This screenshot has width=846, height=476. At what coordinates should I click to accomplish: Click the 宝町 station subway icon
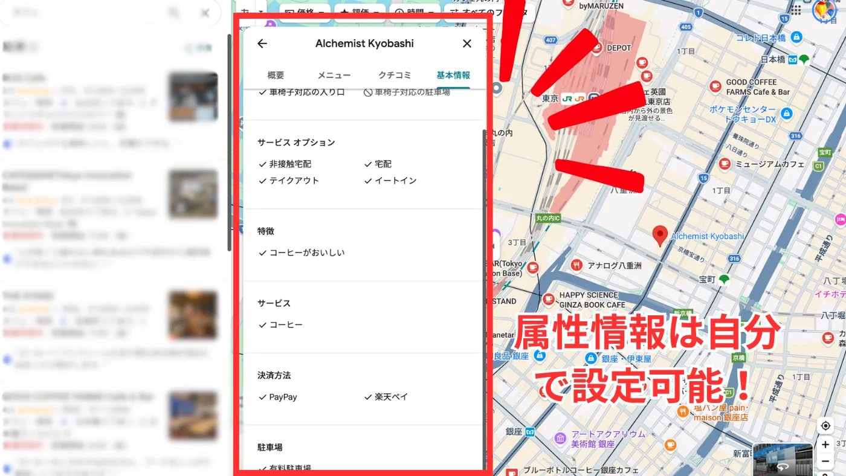point(723,279)
